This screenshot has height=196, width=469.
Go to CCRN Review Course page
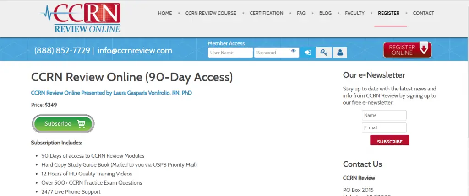[211, 13]
